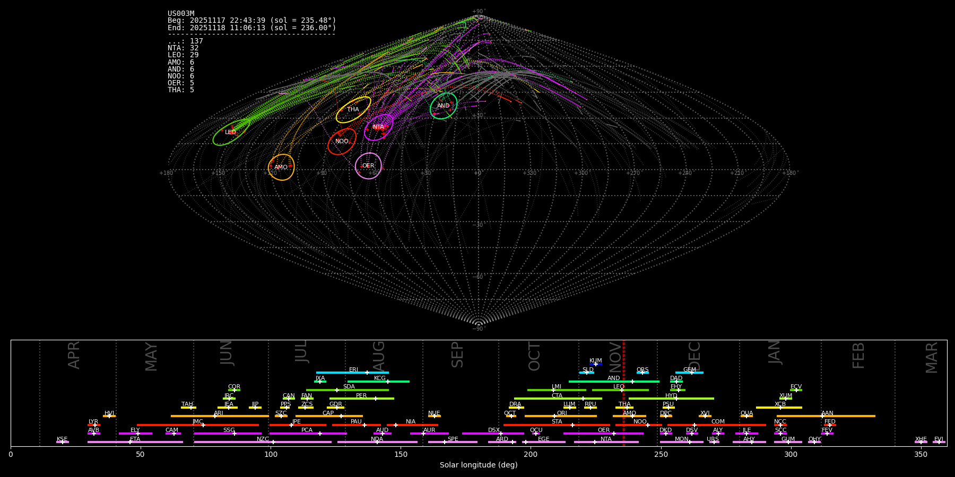Screen dimensions: 955x477
Task: Click the SSG shower bar in the timeline
Action: point(228,434)
